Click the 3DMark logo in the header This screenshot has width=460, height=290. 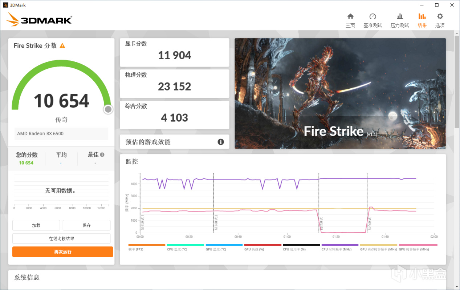coord(39,20)
